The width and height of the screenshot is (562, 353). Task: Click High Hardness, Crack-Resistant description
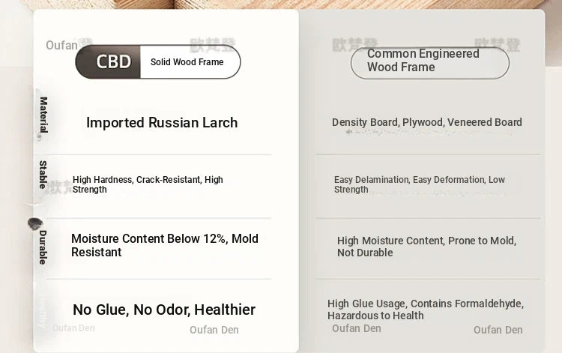coord(148,184)
